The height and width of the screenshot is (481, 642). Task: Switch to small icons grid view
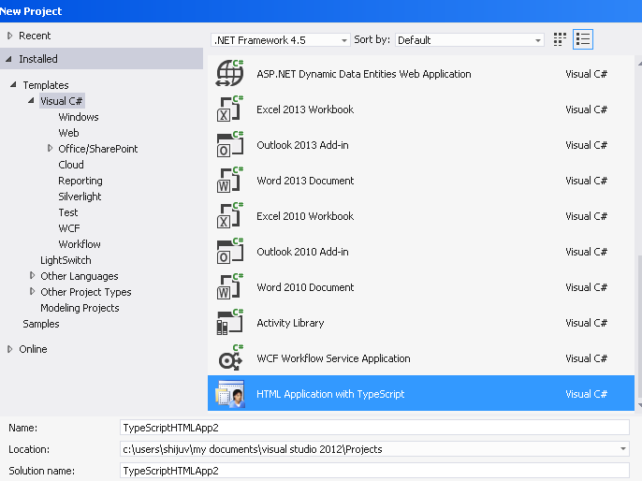(560, 39)
